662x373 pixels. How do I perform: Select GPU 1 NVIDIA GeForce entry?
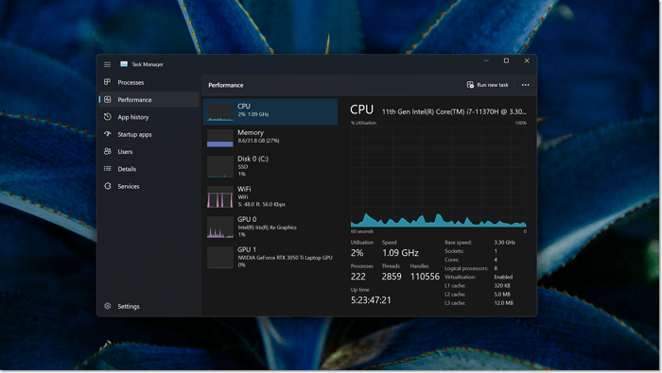[270, 257]
